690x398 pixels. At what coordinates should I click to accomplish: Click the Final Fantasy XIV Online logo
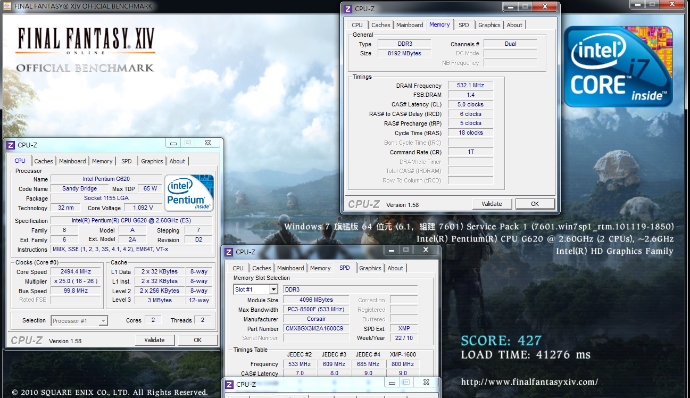[x=86, y=40]
